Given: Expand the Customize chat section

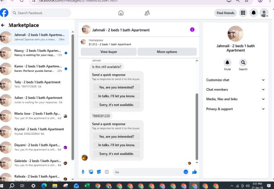Looking at the screenshot, I should (235, 80).
